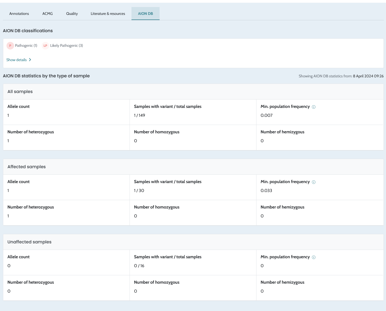The image size is (386, 311).
Task: Click the Affected samples section header
Action: tap(27, 167)
